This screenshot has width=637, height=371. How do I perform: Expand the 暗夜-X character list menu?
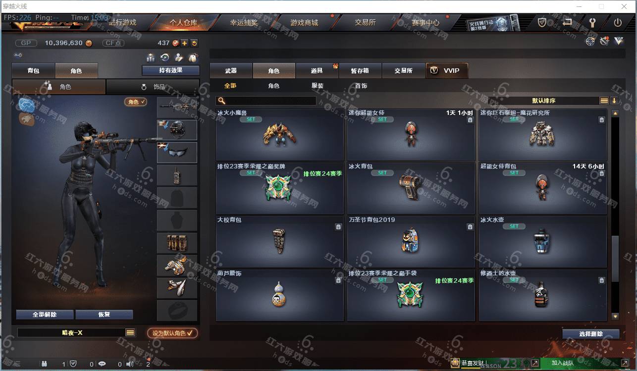tap(130, 333)
